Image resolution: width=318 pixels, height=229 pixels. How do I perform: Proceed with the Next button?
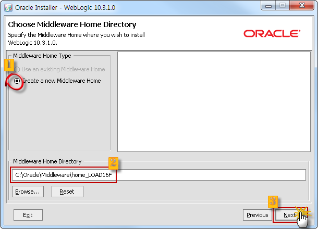click(290, 215)
